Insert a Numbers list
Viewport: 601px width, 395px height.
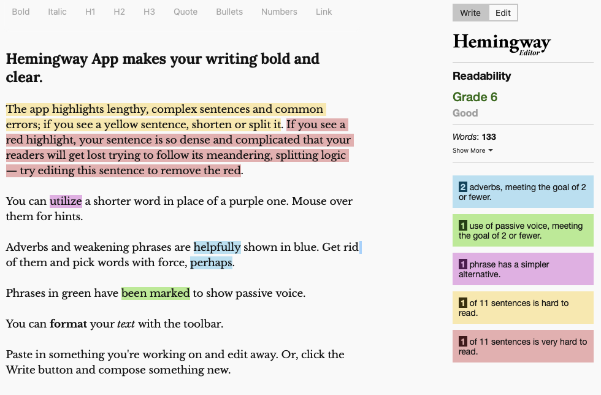279,12
